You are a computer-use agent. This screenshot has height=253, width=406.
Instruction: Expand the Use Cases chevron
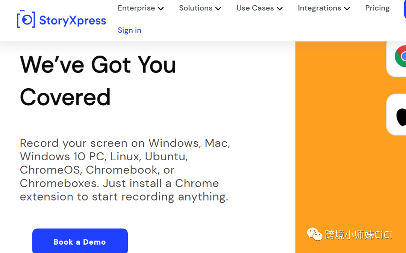click(x=280, y=9)
